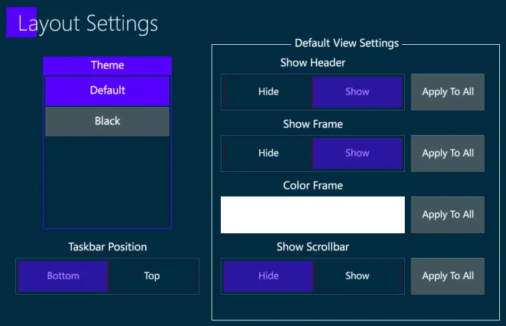Click the Taskbar Position label
This screenshot has height=326, width=506.
pyautogui.click(x=107, y=247)
